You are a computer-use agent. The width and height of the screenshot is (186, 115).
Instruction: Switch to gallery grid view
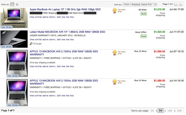[x=17, y=5]
